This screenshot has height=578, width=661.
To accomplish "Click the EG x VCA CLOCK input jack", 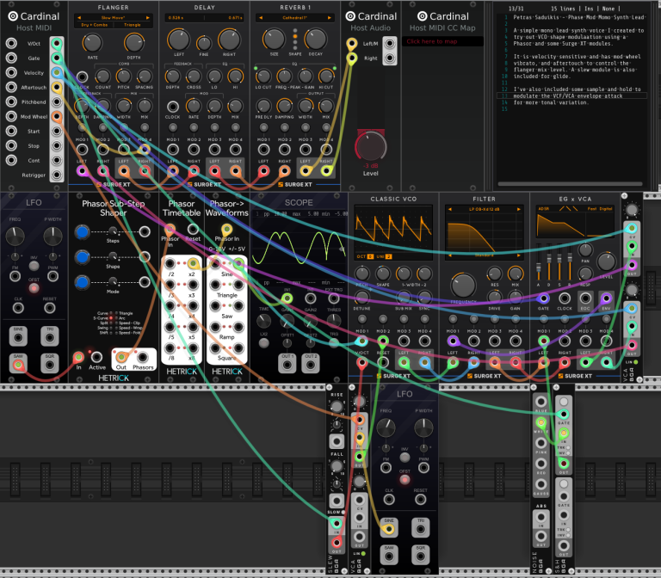I will pyautogui.click(x=565, y=298).
